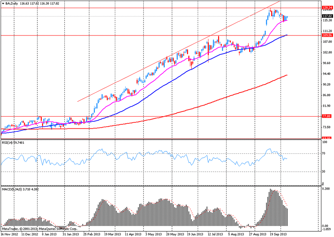334x237 pixels.
Task: Select the OHLC values 116.63 117.02 116.30 117.02
Action: (x=39, y=4)
